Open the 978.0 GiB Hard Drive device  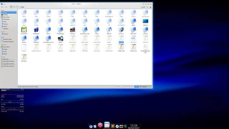coord(9,66)
